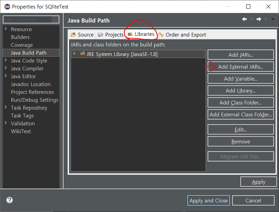Image resolution: width=279 pixels, height=212 pixels.
Task: Close the Properties for SQliteTest dialog
Action: pos(268,6)
